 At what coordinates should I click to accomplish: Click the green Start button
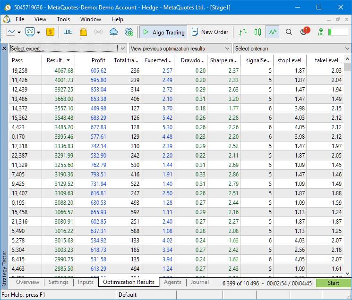pyautogui.click(x=333, y=283)
